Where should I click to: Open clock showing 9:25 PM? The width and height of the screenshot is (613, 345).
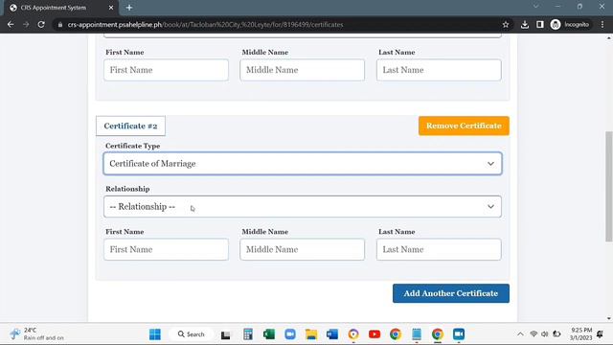coord(581,334)
